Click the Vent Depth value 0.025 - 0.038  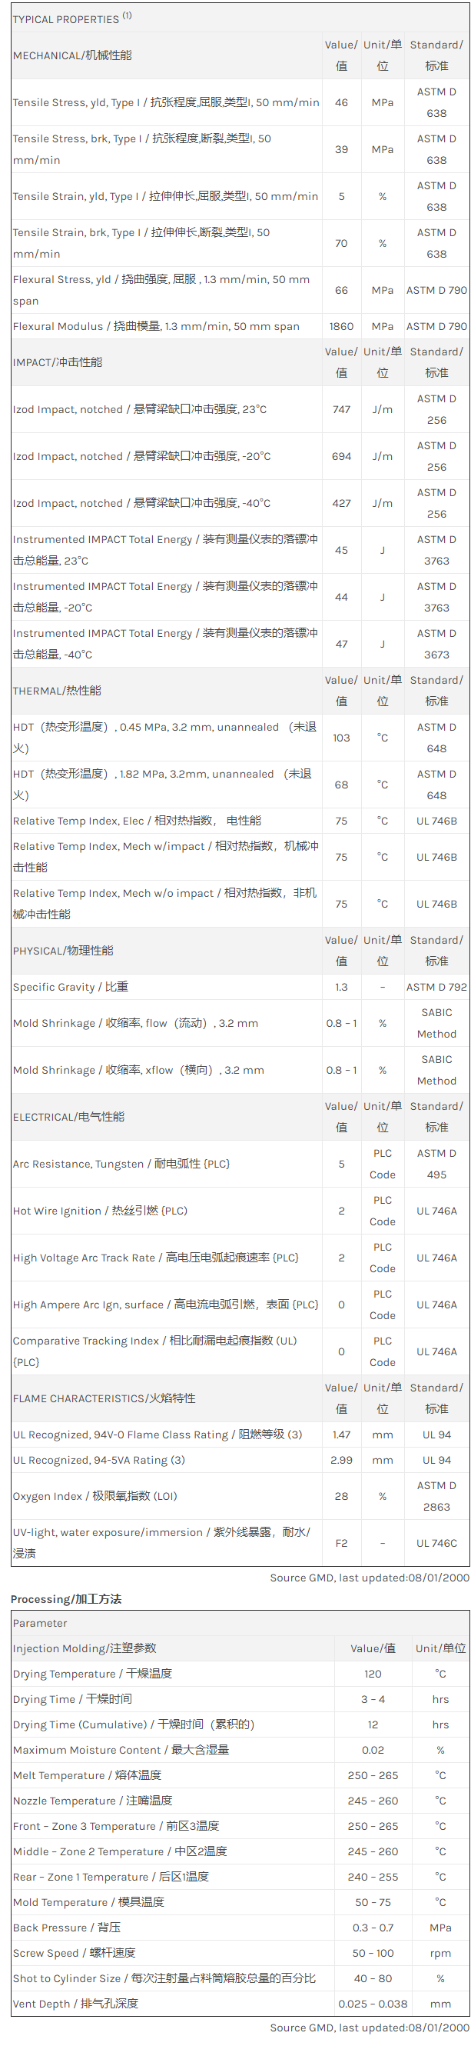[x=373, y=2004]
